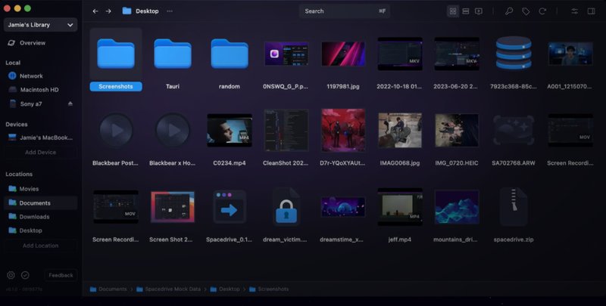Switch to list view layout
Screen dimensions: 606x306
click(x=466, y=11)
